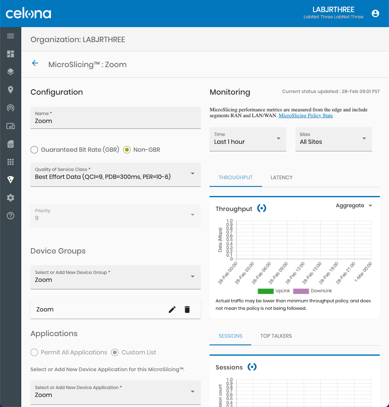
Task: Open the Help question mark icon
Action: pyautogui.click(x=10, y=216)
